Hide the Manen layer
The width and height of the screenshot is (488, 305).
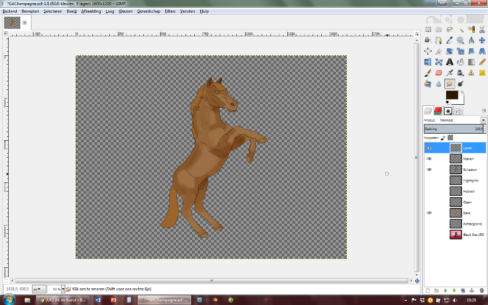429,159
